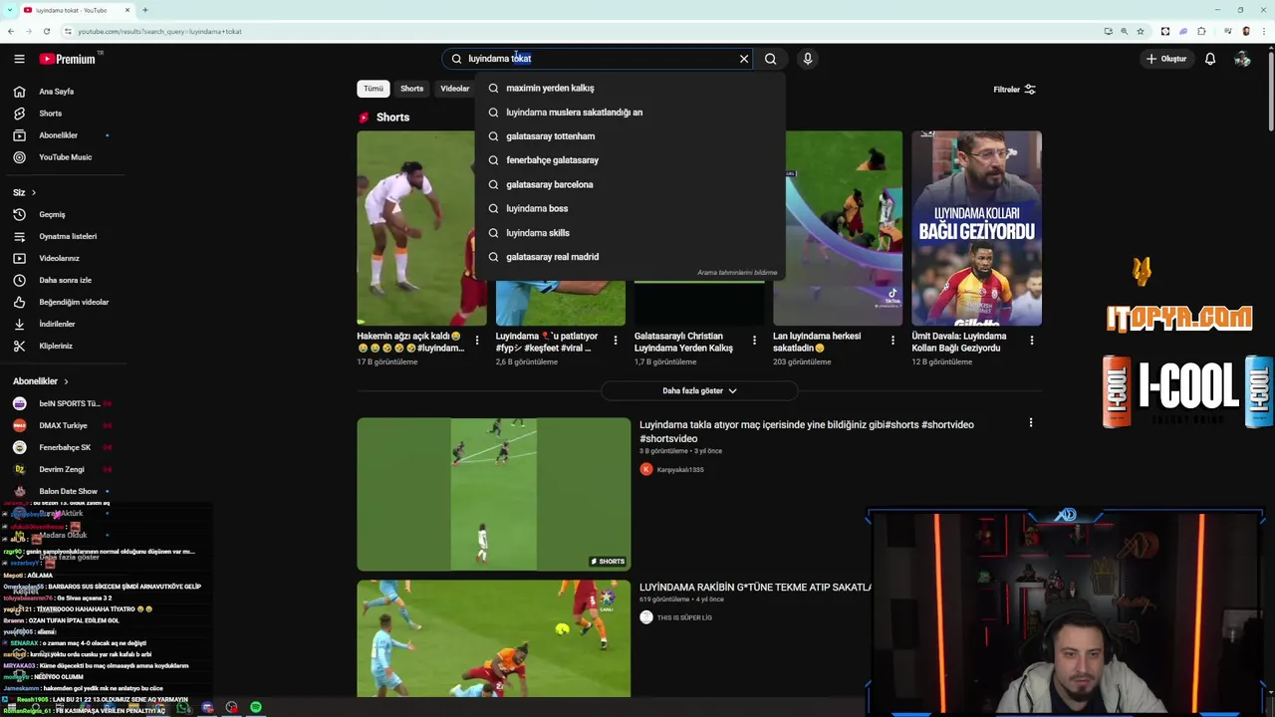Open Luyindama takla atıyor video title
This screenshot has height=717, width=1275.
tap(807, 431)
